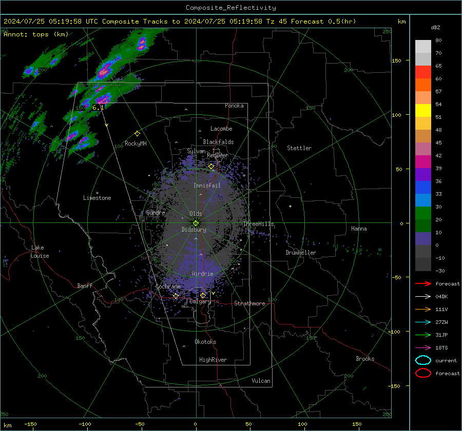Viewport: 462px width, 431px height.
Task: Click the yellow diamond marker near RockyMH
Action: click(x=137, y=134)
